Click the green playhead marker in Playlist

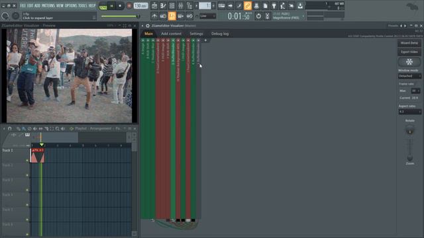41,145
